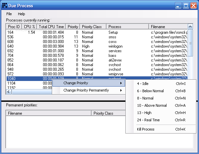Viewport: 199px width, 154px height.
Task: Select process ID 948 row
Action: (97, 69)
